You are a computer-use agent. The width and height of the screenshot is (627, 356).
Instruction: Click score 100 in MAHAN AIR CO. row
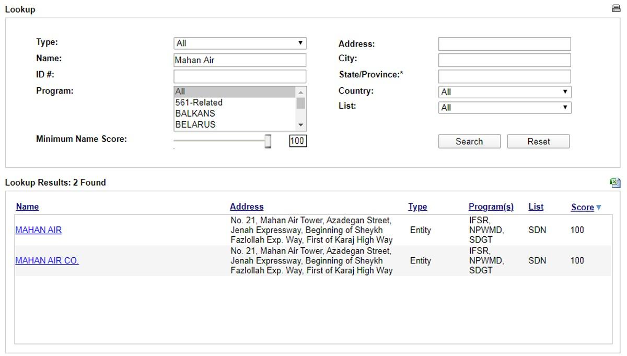[577, 260]
